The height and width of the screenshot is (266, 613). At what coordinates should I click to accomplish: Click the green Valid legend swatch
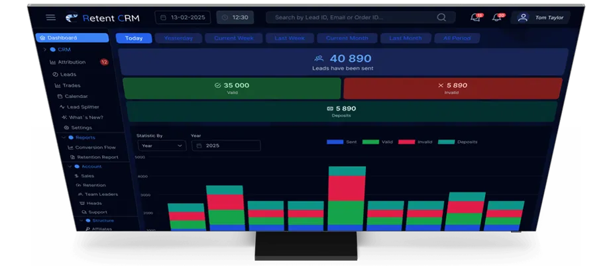(370, 142)
